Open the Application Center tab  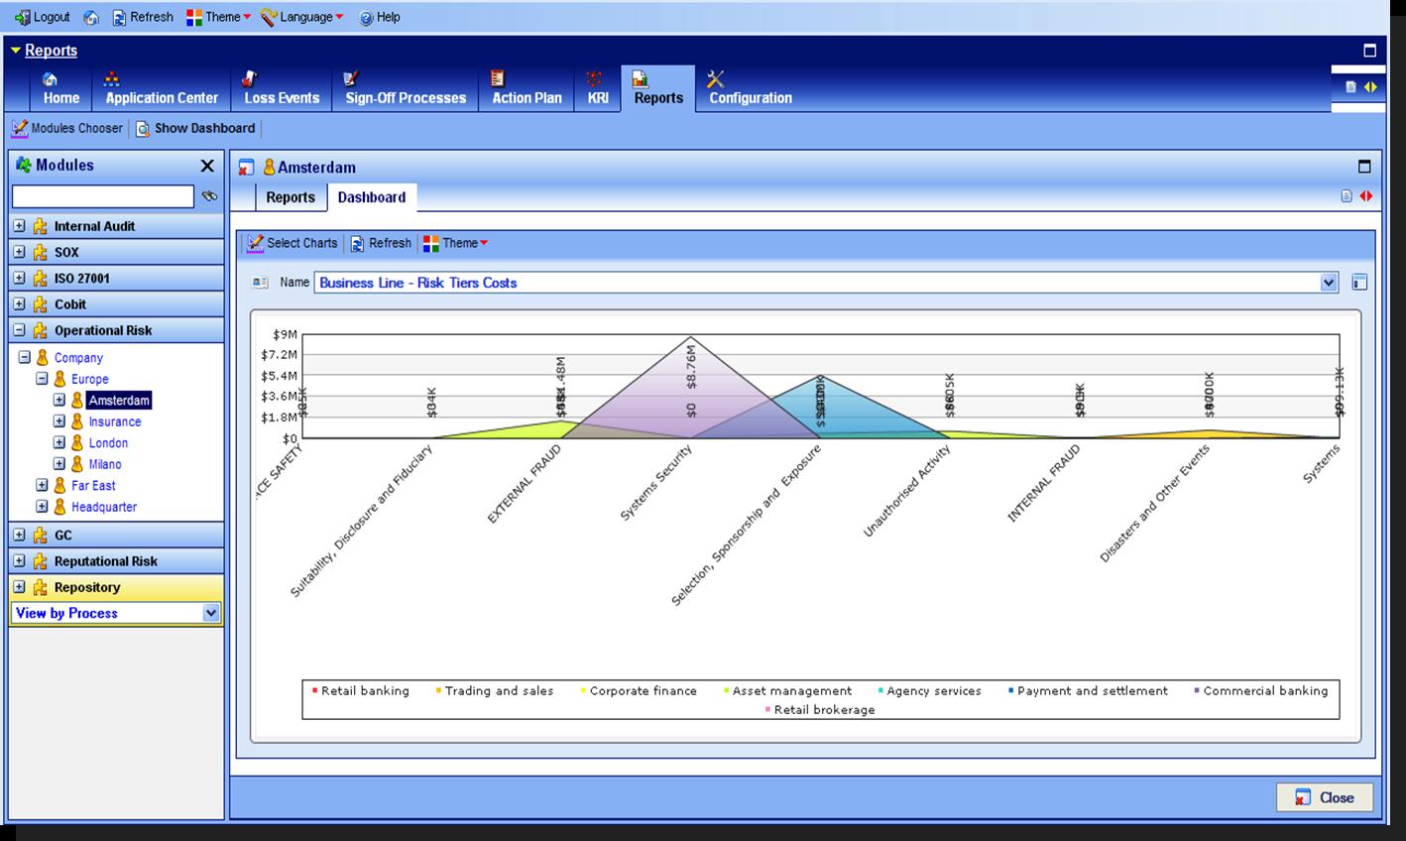[x=162, y=88]
